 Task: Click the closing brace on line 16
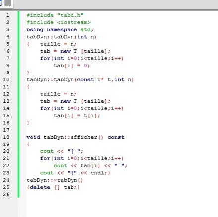click(x=28, y=123)
